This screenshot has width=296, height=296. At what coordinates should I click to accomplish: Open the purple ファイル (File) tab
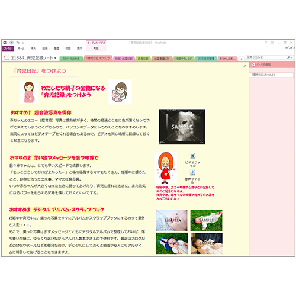pyautogui.click(x=8, y=49)
